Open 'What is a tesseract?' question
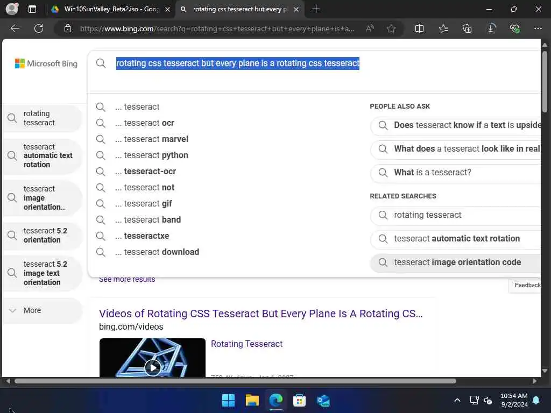Viewport: 551px width, 413px height. tap(456, 173)
